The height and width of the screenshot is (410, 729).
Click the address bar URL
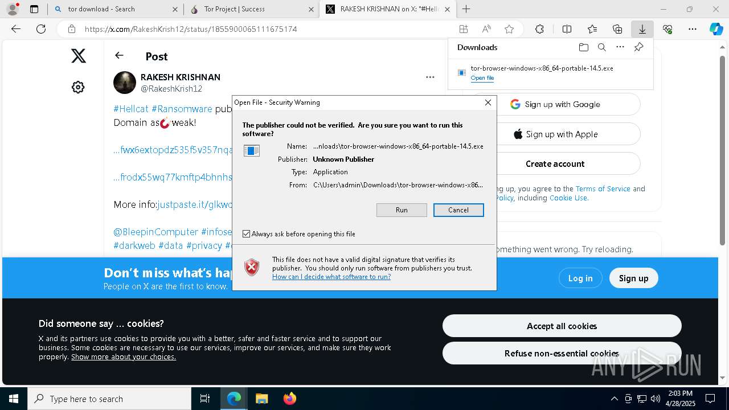coord(191,29)
